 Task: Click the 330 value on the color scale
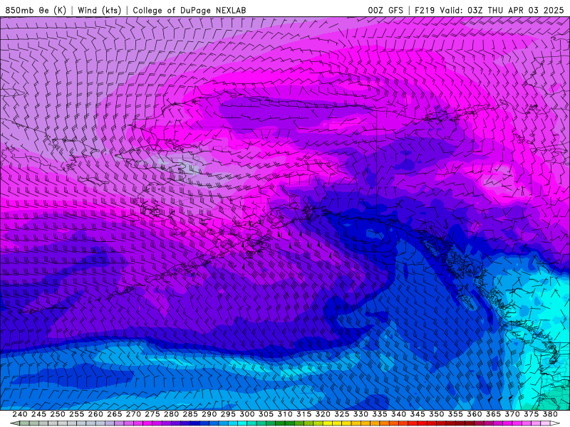[361, 414]
